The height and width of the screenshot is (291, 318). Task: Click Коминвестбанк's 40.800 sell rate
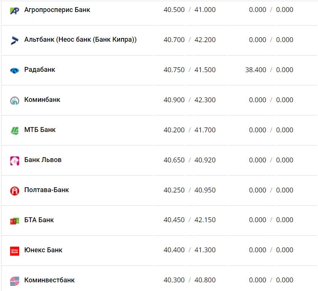(x=205, y=280)
